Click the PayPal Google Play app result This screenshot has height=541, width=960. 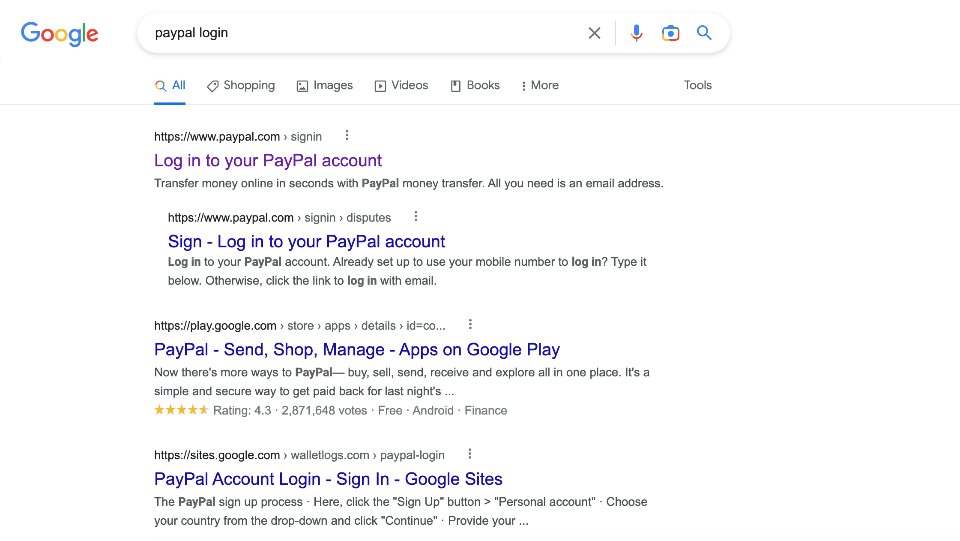(x=357, y=350)
